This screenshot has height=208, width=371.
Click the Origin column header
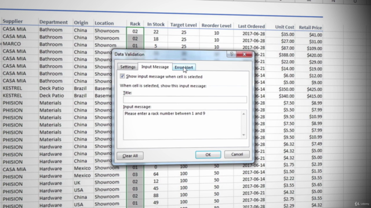pyautogui.click(x=81, y=23)
